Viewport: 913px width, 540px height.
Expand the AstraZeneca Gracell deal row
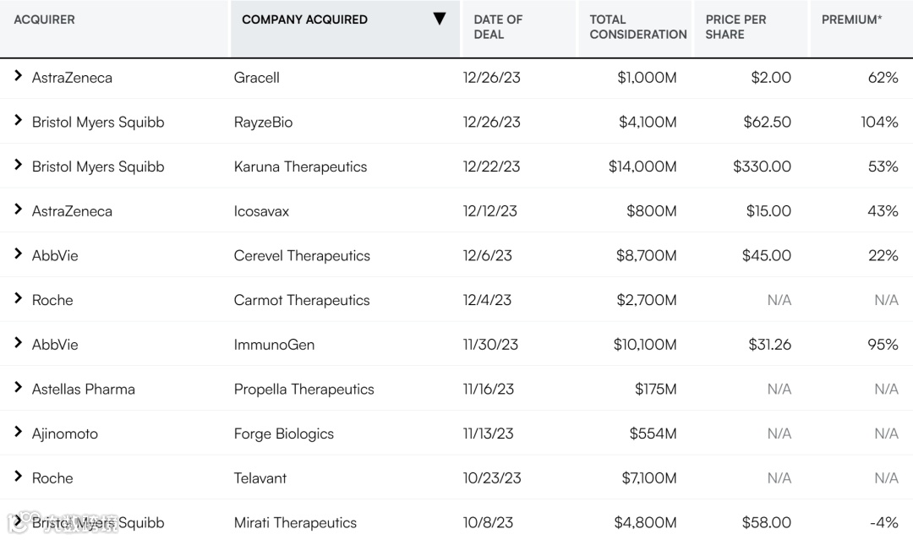pyautogui.click(x=18, y=77)
